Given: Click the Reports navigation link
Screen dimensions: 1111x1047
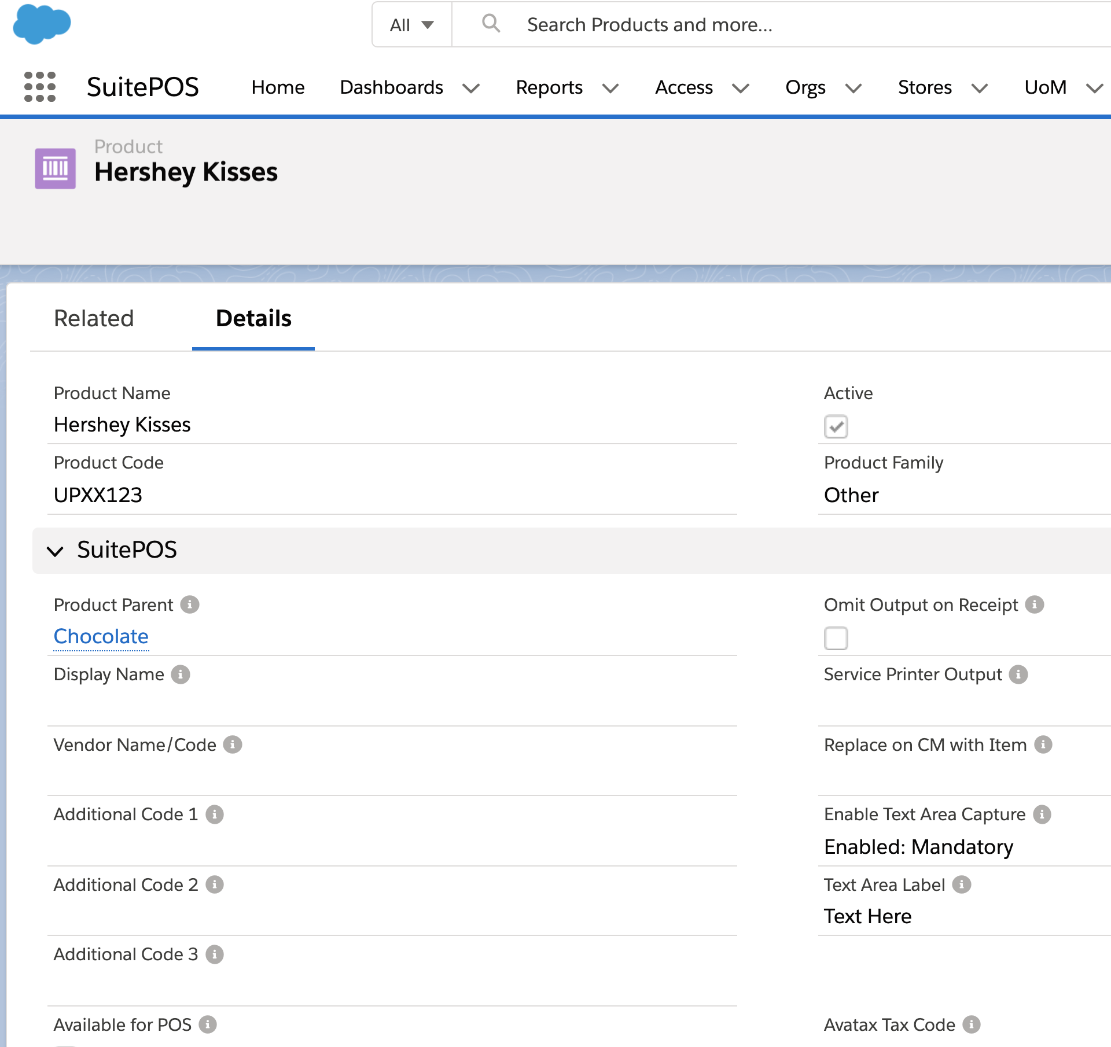Looking at the screenshot, I should click(549, 87).
